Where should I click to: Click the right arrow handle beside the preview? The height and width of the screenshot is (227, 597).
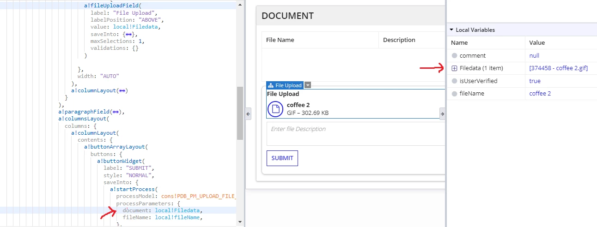442,113
